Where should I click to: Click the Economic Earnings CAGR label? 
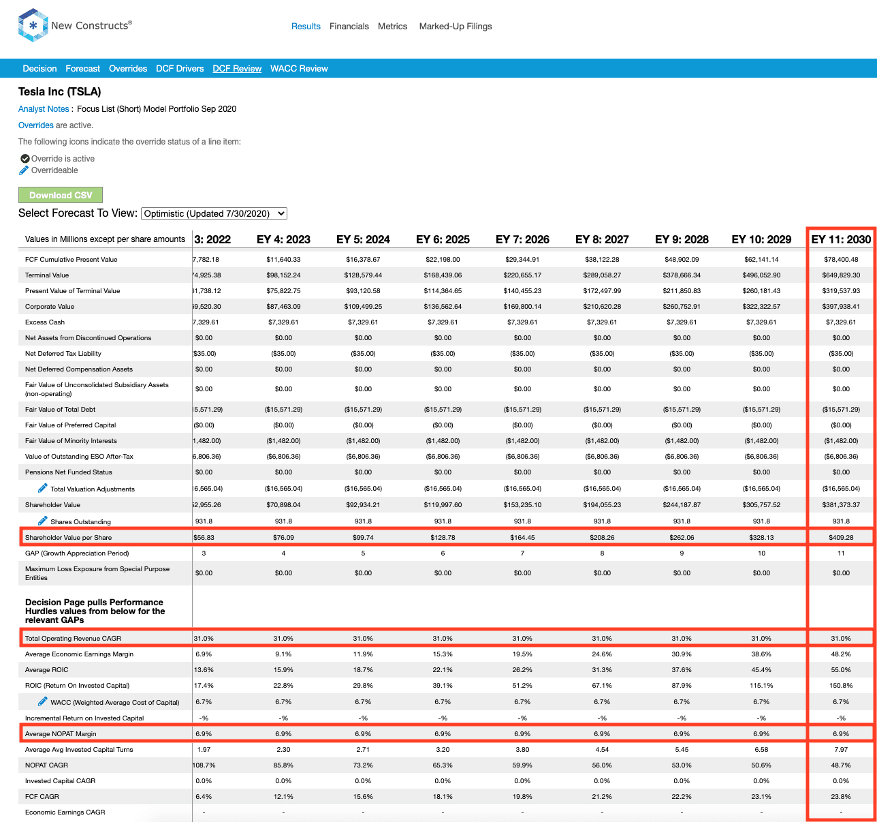tap(65, 812)
